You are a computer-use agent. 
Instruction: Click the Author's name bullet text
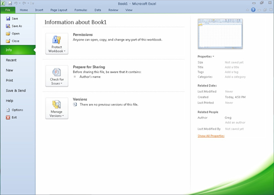[x=90, y=77]
